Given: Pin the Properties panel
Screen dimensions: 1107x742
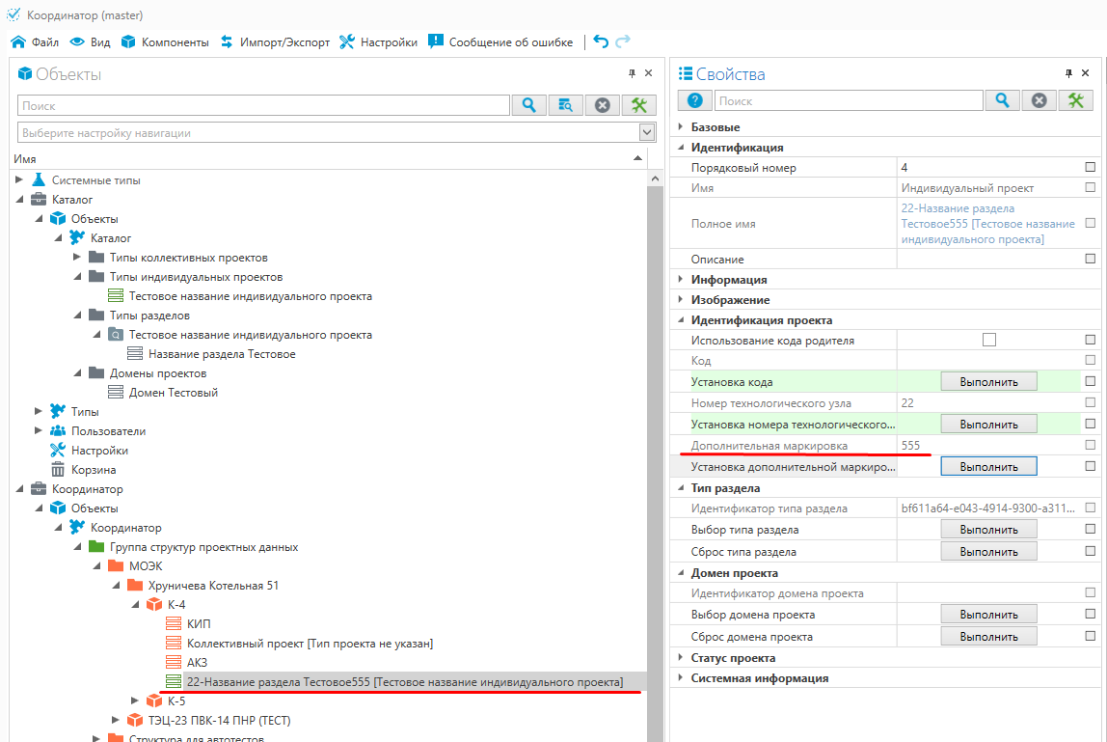Looking at the screenshot, I should point(1068,74).
